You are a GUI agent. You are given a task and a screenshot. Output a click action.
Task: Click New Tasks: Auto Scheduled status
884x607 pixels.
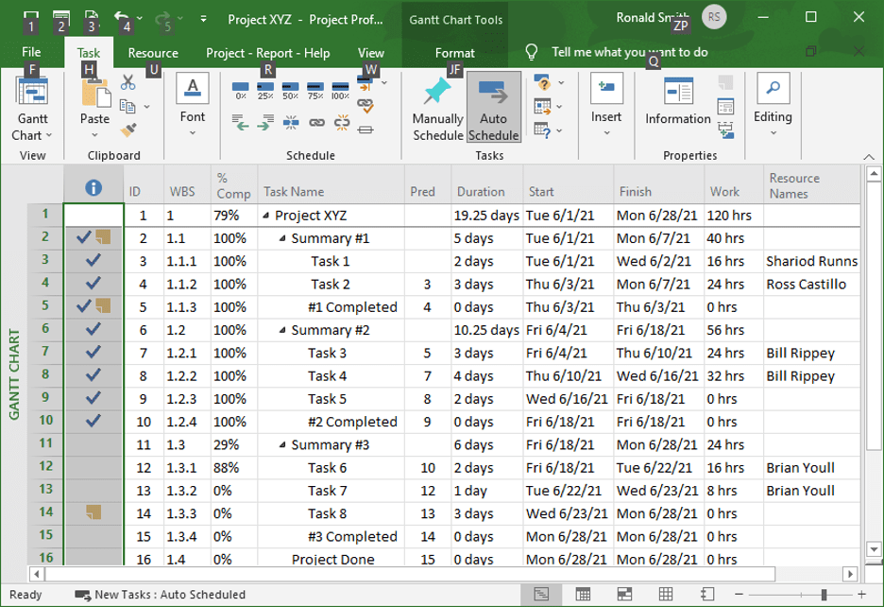tap(161, 595)
